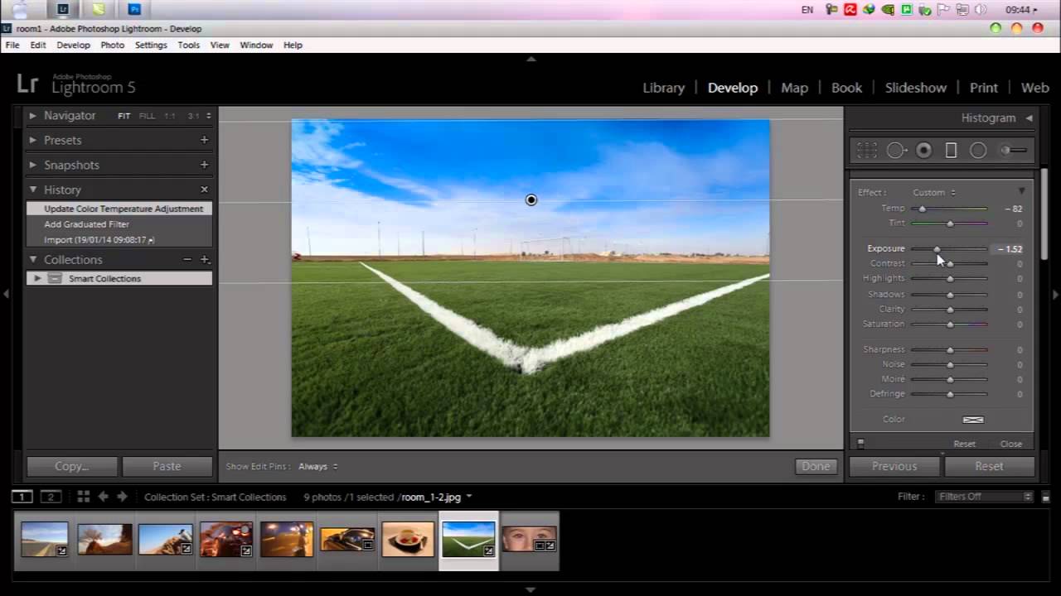Open the Develop menu
Image resolution: width=1061 pixels, height=596 pixels.
pos(73,45)
